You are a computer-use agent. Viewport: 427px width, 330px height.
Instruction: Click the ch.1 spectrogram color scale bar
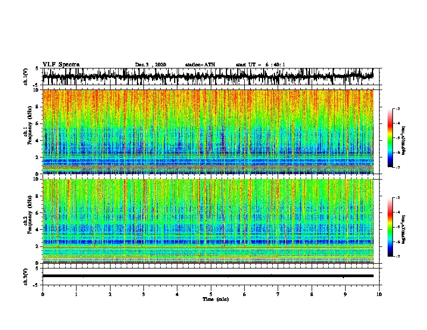point(390,138)
